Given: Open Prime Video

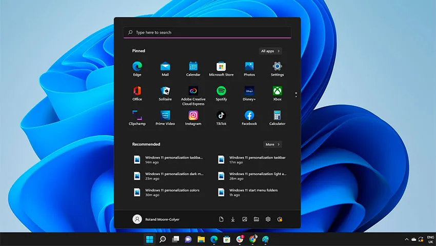Looking at the screenshot, I should (165, 118).
